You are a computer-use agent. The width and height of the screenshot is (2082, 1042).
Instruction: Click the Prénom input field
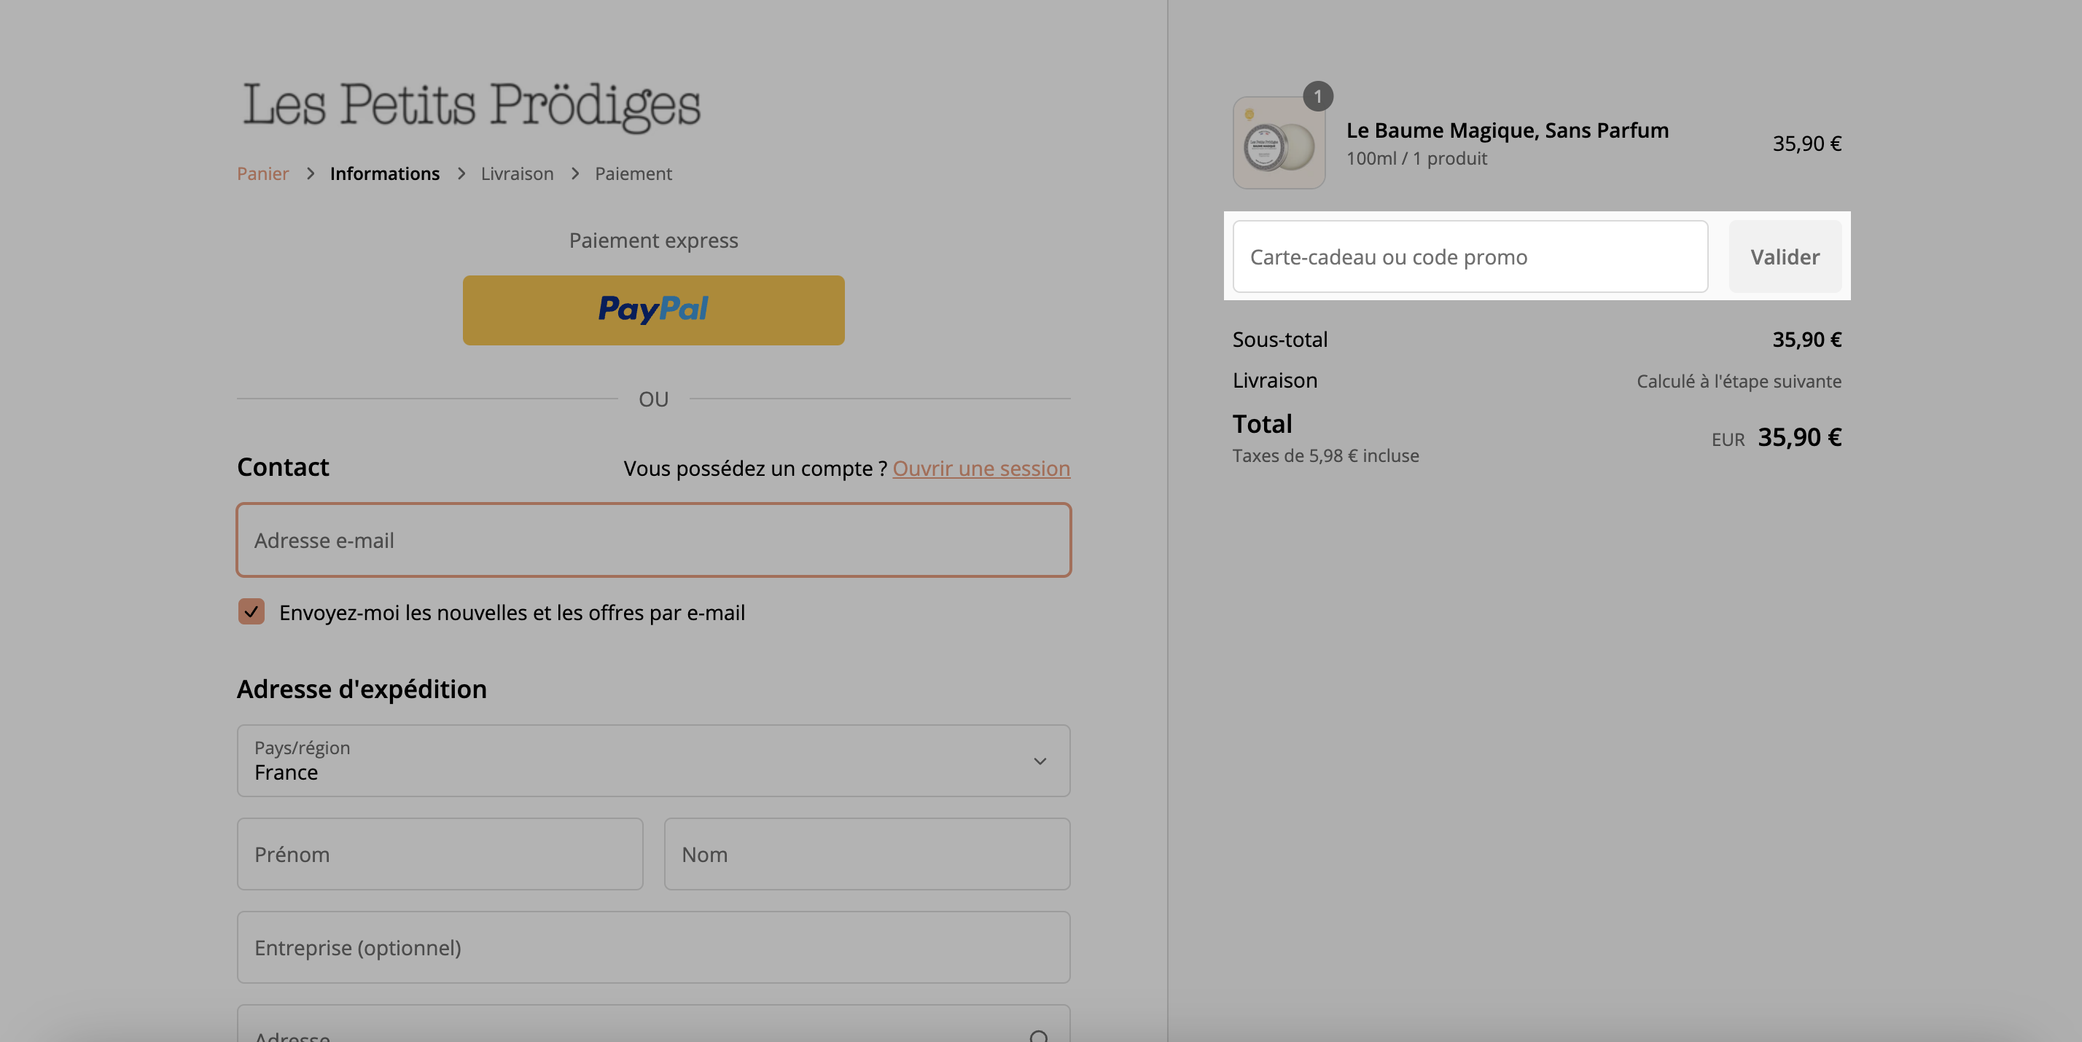coord(440,855)
